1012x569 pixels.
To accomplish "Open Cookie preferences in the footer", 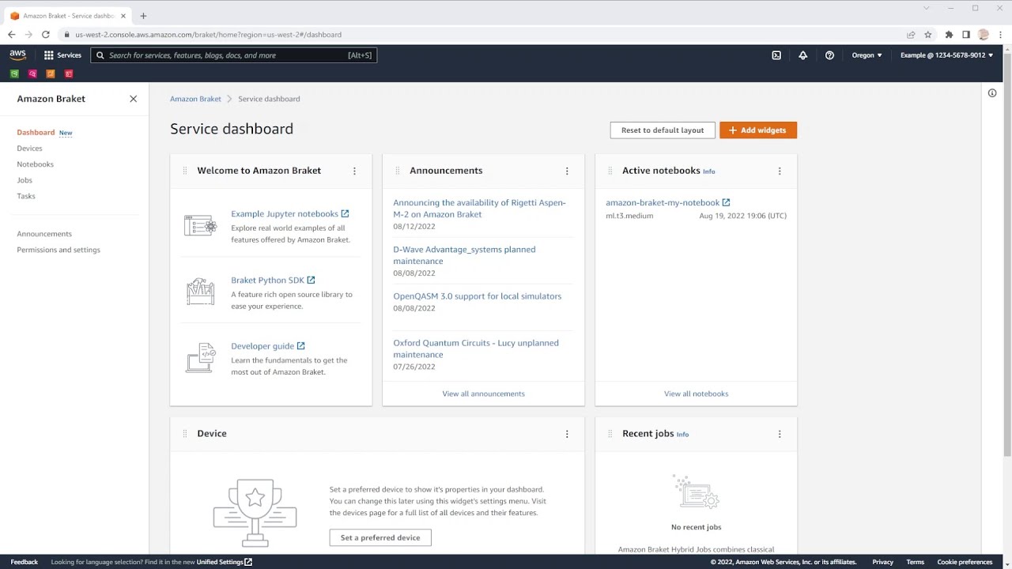I will point(965,562).
